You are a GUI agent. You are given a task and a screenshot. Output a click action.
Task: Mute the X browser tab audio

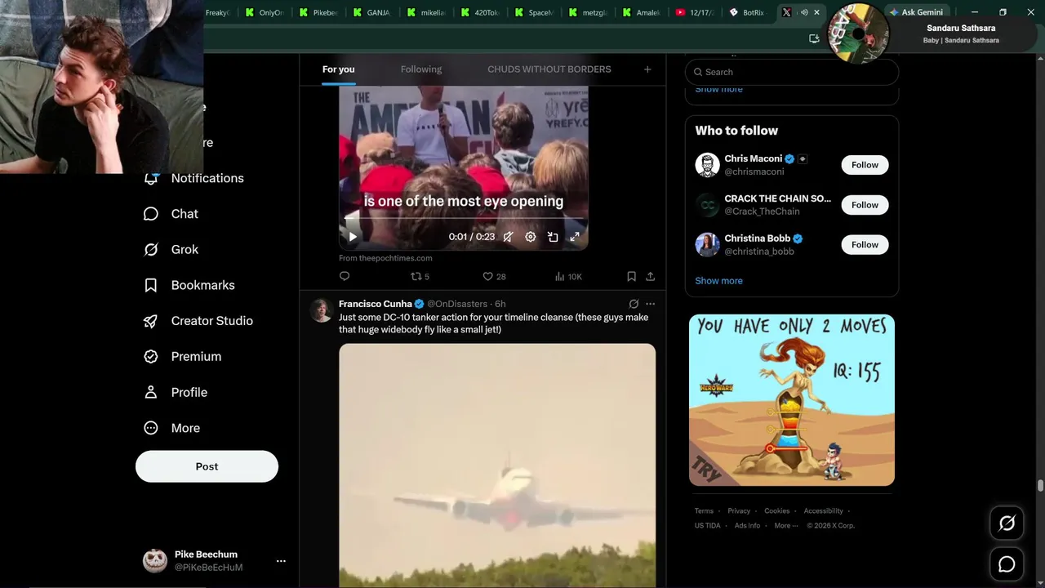pos(804,12)
